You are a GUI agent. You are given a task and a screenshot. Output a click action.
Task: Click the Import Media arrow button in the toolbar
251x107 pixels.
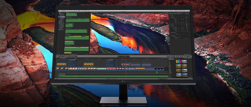point(57,56)
